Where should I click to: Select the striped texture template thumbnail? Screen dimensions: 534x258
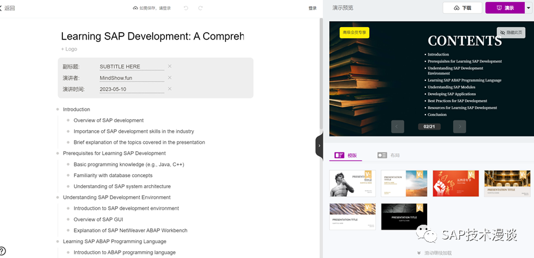click(353, 217)
